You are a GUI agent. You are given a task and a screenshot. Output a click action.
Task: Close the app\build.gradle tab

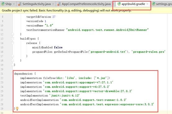[x=147, y=4]
